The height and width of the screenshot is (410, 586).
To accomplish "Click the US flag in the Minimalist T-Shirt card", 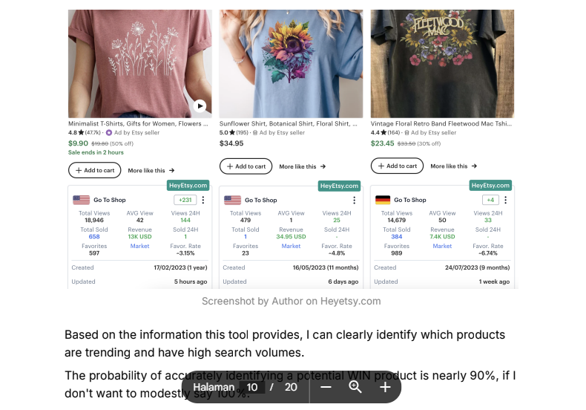I will (81, 200).
